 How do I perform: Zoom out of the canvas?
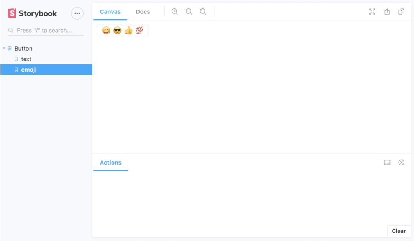(x=189, y=11)
